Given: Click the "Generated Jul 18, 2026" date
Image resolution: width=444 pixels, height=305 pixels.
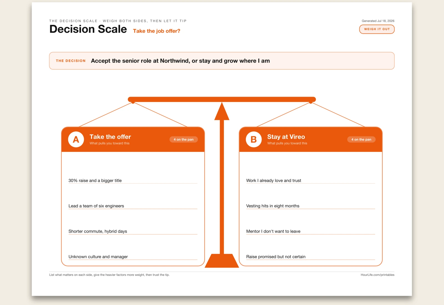Looking at the screenshot, I should [378, 21].
